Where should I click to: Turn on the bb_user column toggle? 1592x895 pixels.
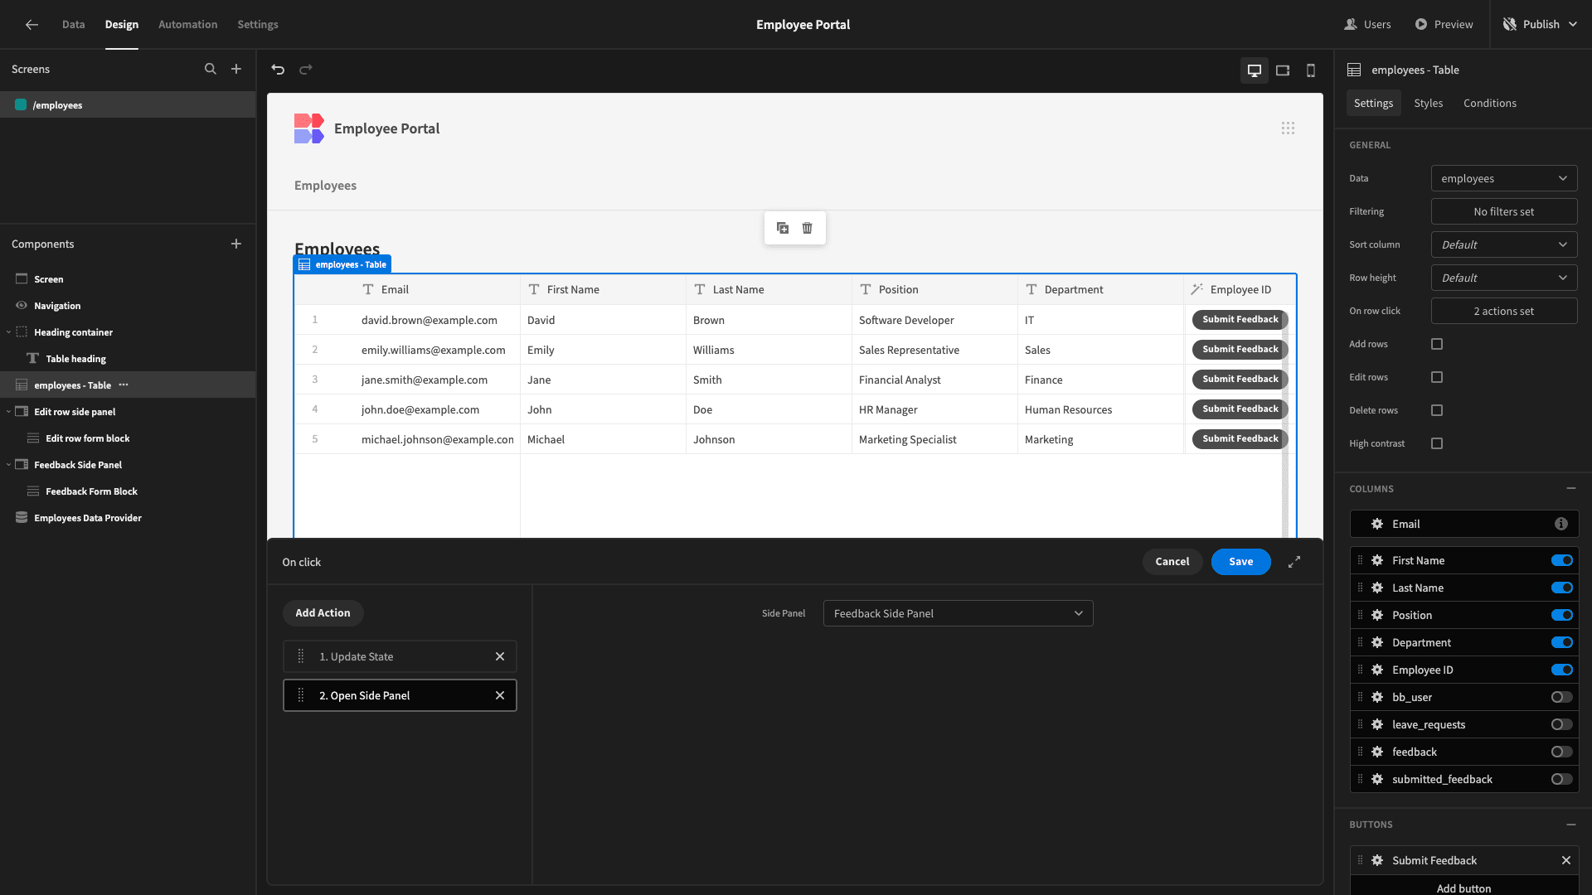point(1561,697)
